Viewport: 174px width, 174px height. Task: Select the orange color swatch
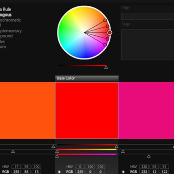[28, 111]
